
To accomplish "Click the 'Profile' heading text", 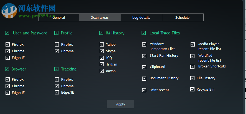I will pyautogui.click(x=67, y=33).
